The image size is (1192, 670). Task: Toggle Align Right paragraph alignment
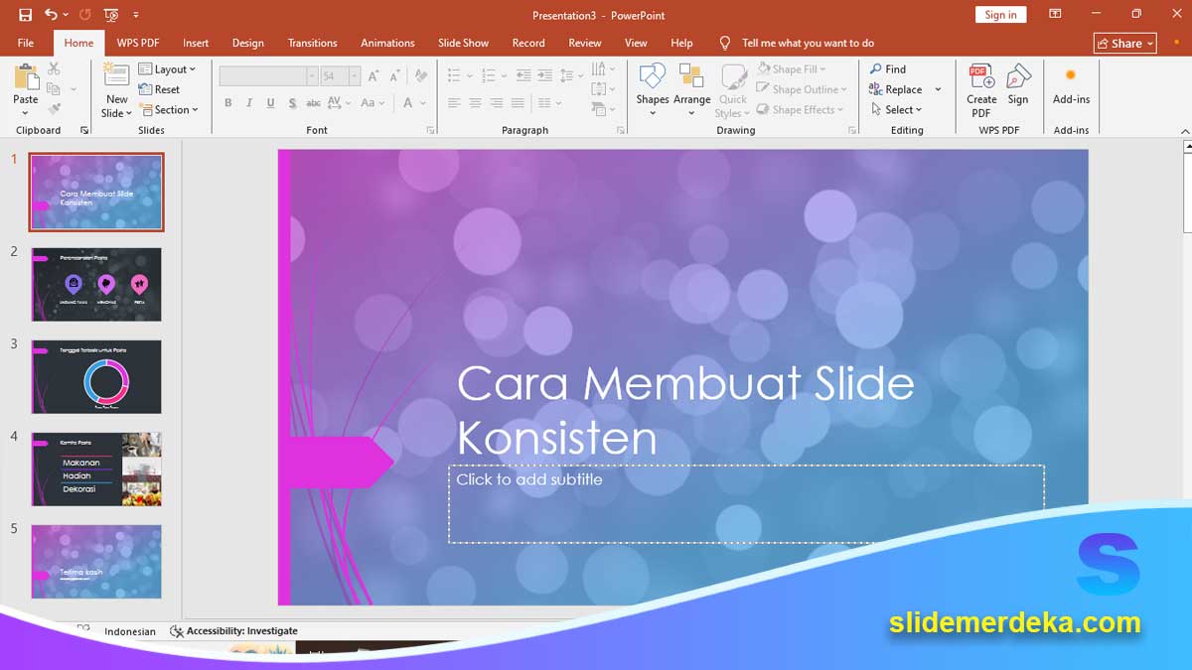tap(497, 103)
